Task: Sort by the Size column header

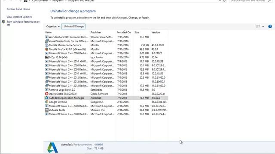Action: pos(137,33)
